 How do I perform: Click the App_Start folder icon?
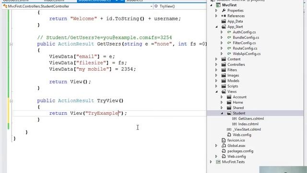pos(224,27)
